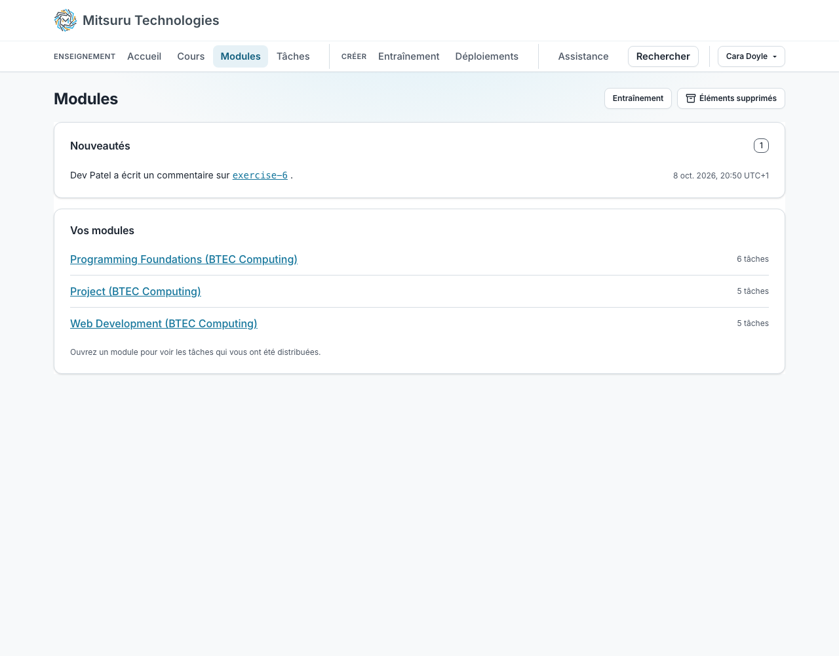Image resolution: width=839 pixels, height=656 pixels.
Task: Click the '6 tâches' count text
Action: (x=752, y=259)
